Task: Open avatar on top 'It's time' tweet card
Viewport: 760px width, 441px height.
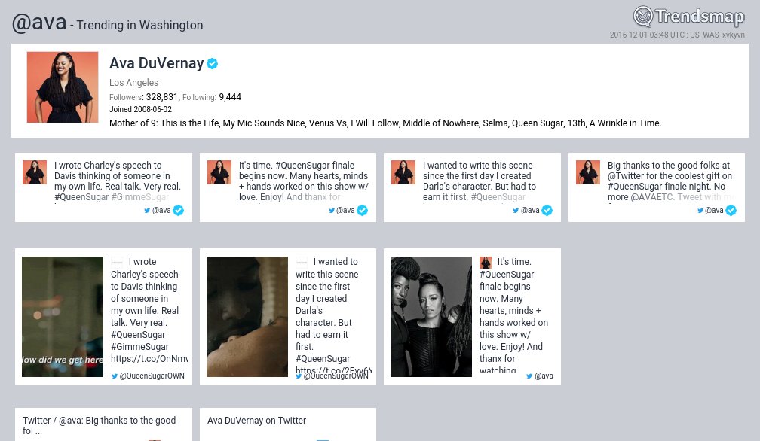Action: point(219,172)
